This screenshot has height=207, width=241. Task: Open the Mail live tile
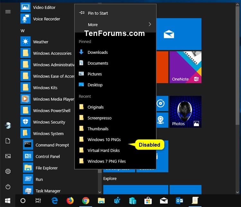click(179, 34)
